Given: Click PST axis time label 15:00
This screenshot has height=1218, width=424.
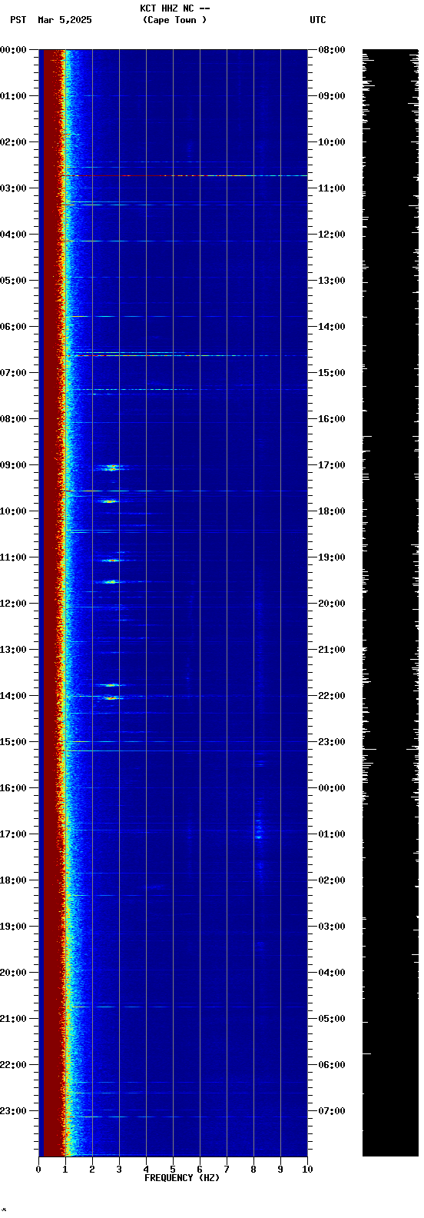Looking at the screenshot, I should pyautogui.click(x=14, y=742).
